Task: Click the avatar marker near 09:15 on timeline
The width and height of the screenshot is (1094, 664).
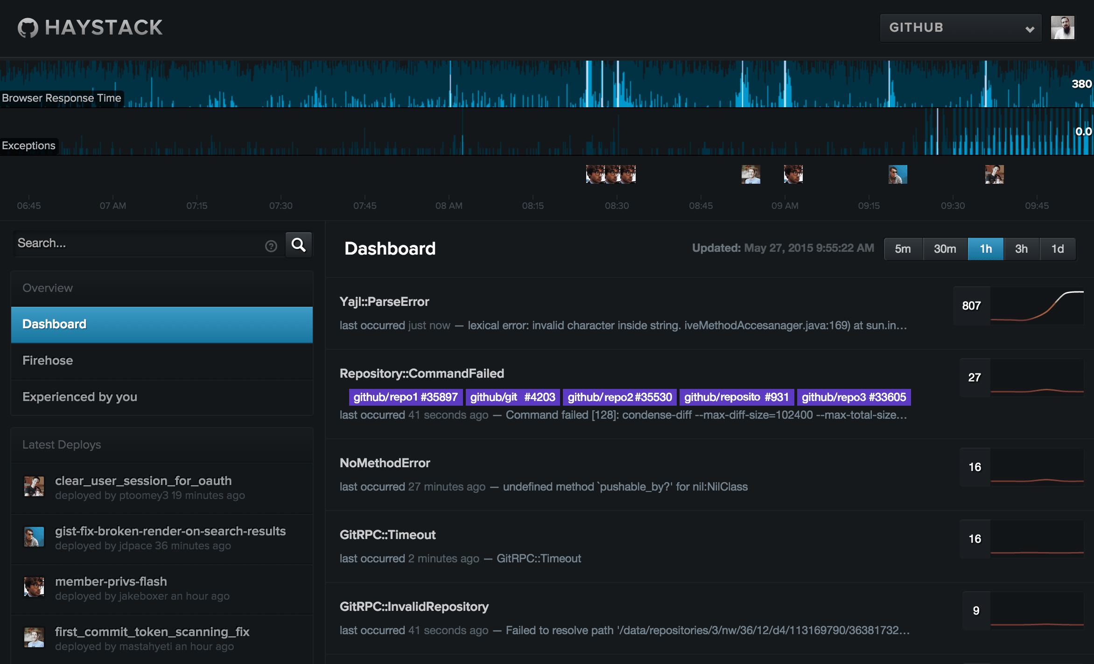Action: tap(898, 174)
